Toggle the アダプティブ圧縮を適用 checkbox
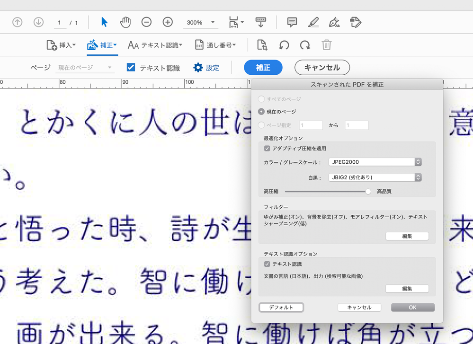The height and width of the screenshot is (344, 473). 267,148
